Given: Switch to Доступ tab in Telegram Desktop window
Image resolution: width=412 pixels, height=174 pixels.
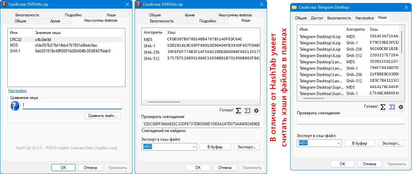Looking at the screenshot, I should (317, 18).
